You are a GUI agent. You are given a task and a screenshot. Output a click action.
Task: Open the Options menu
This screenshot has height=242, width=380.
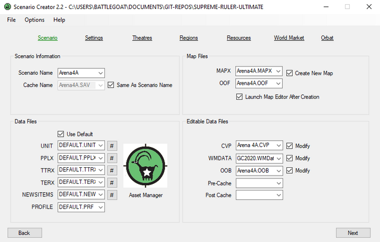[34, 20]
